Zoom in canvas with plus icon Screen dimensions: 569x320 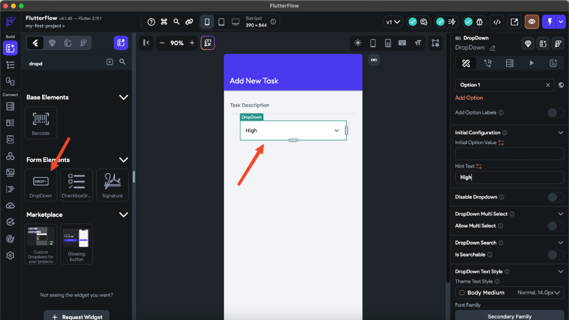pos(192,43)
